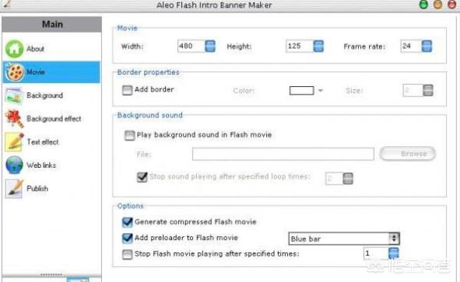Open Background picture icon in sidebar
460x282 pixels.
tap(14, 96)
